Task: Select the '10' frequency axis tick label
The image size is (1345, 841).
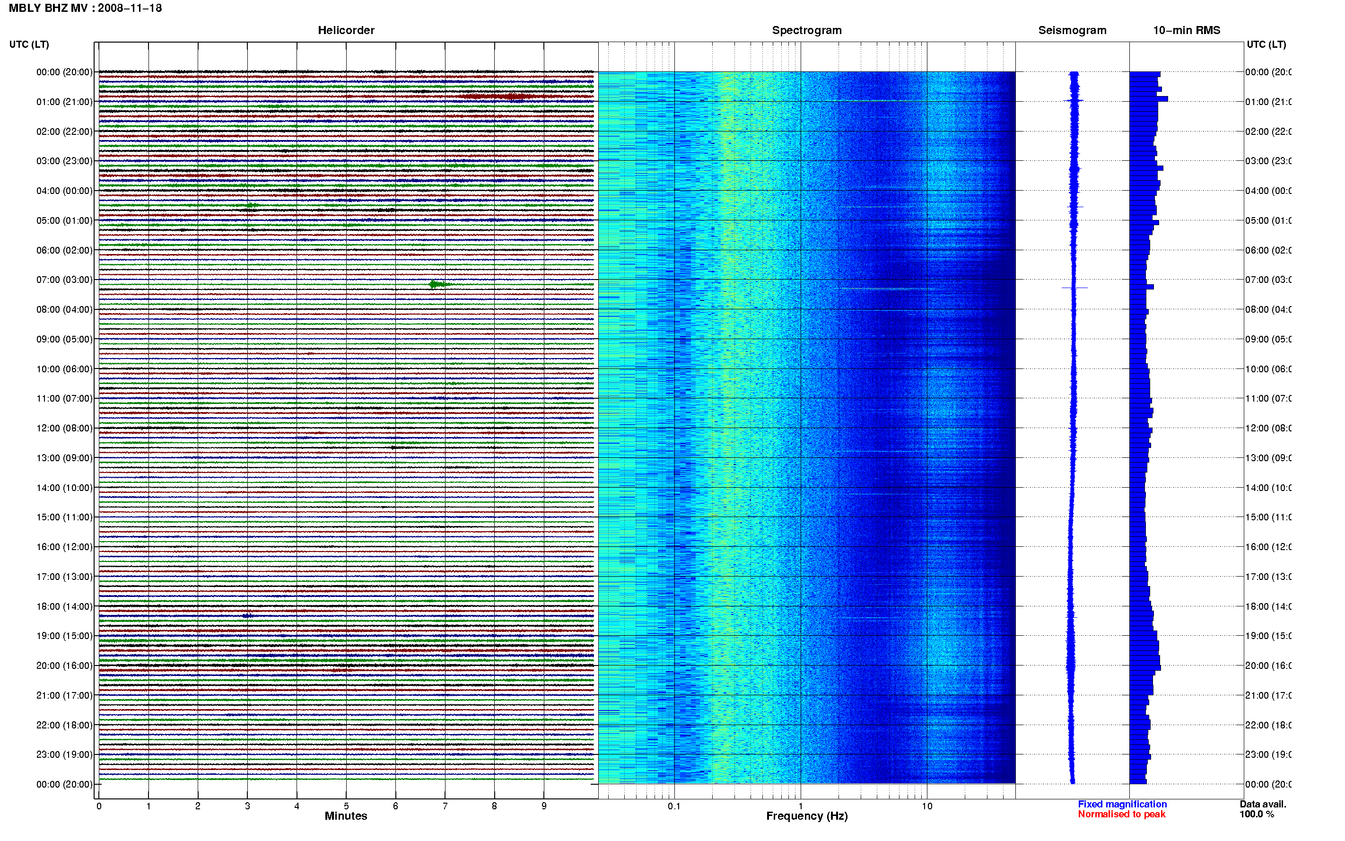Action: tap(926, 806)
